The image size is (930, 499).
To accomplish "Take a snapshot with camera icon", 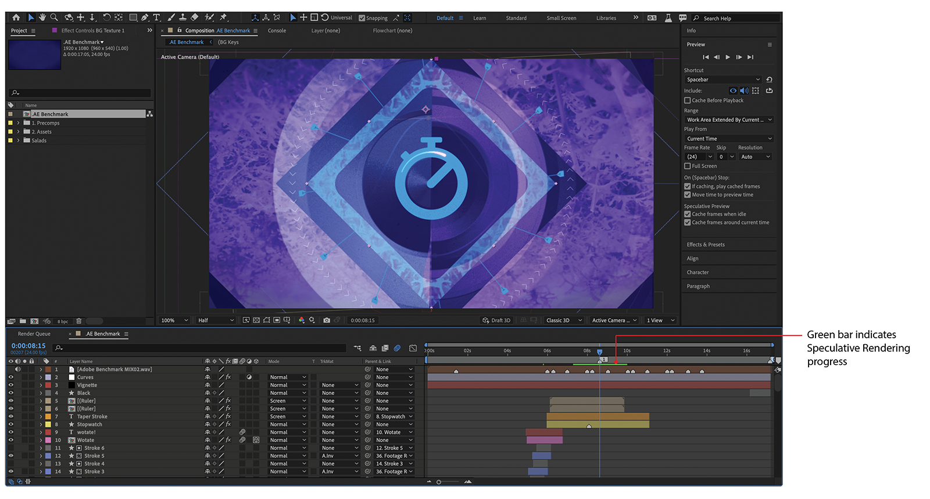I will [327, 320].
